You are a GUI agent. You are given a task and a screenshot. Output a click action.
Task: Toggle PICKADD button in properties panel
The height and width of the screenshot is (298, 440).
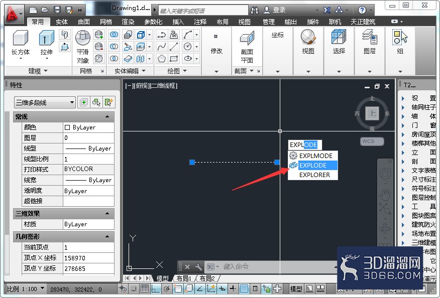pyautogui.click(x=83, y=102)
